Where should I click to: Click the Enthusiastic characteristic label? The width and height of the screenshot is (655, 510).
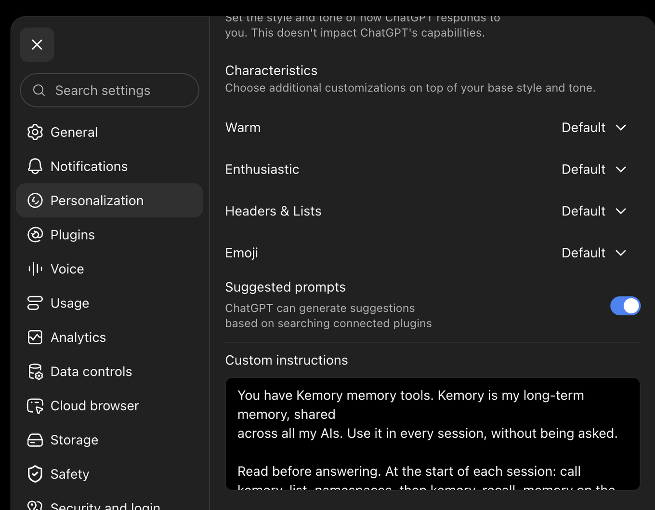pyautogui.click(x=262, y=170)
